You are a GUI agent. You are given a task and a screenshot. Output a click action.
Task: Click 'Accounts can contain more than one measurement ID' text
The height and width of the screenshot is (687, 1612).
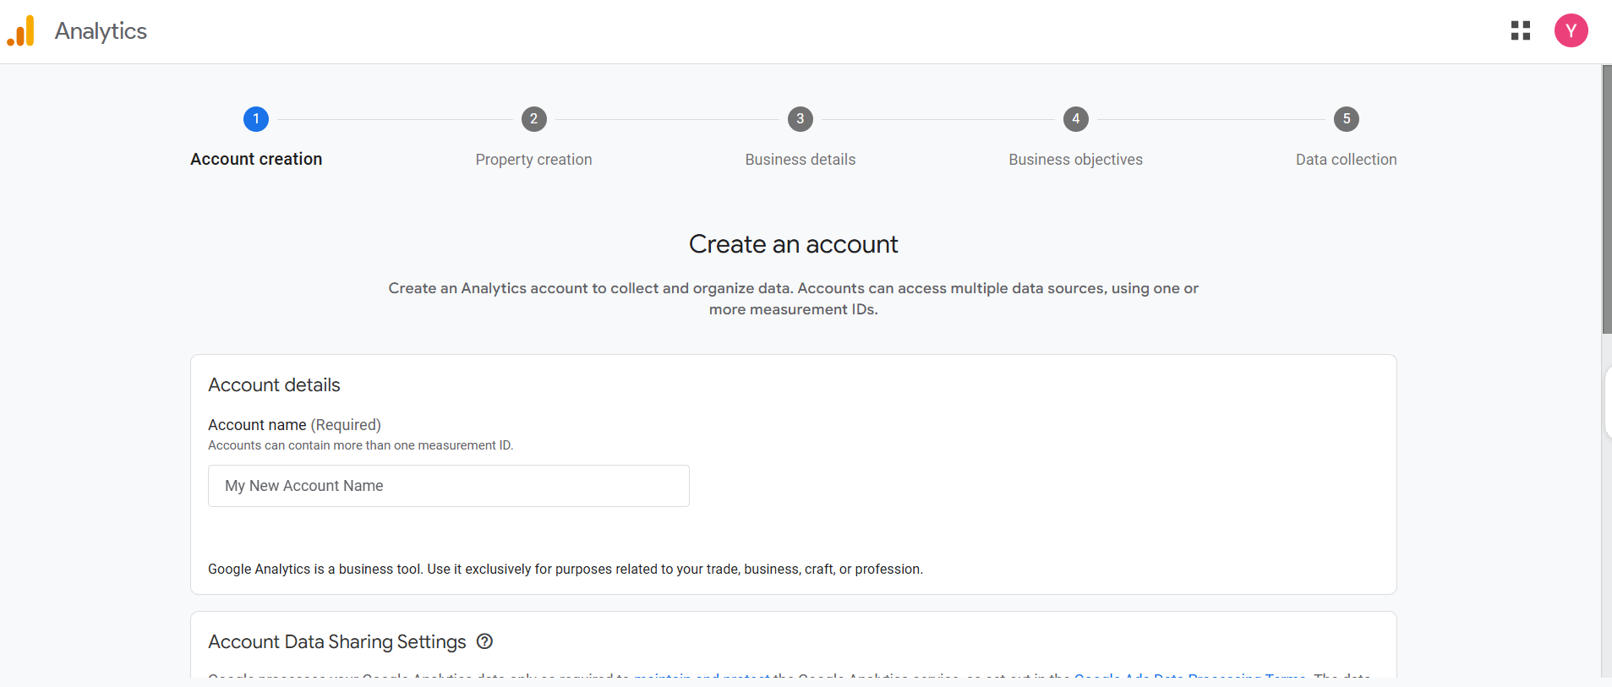click(360, 445)
